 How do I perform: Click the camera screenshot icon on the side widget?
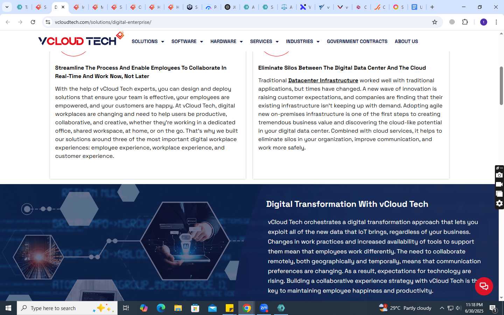499,175
